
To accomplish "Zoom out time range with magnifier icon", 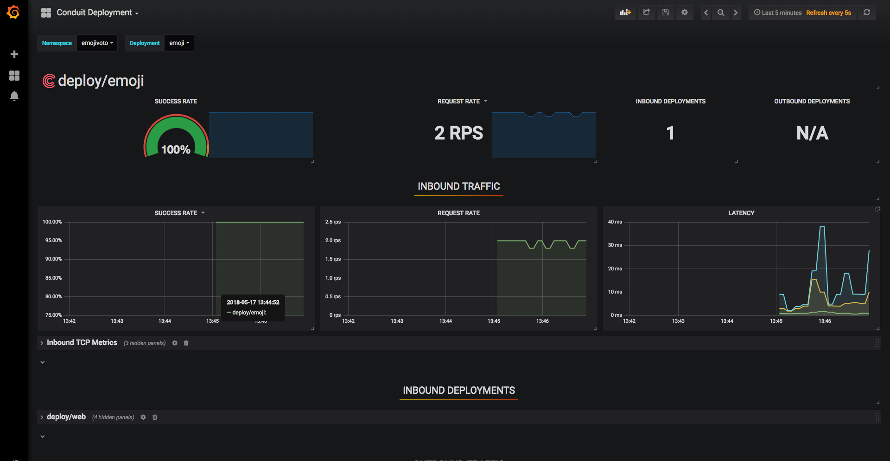I will pyautogui.click(x=721, y=13).
